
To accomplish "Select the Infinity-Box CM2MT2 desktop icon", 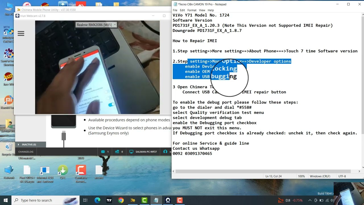I will click(x=9, y=34).
